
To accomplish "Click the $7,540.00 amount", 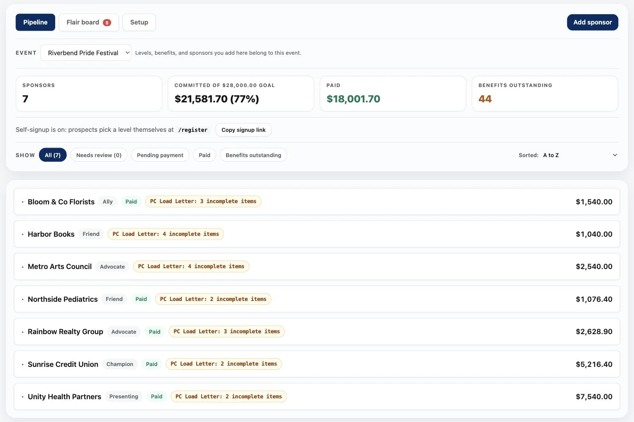I will click(594, 397).
